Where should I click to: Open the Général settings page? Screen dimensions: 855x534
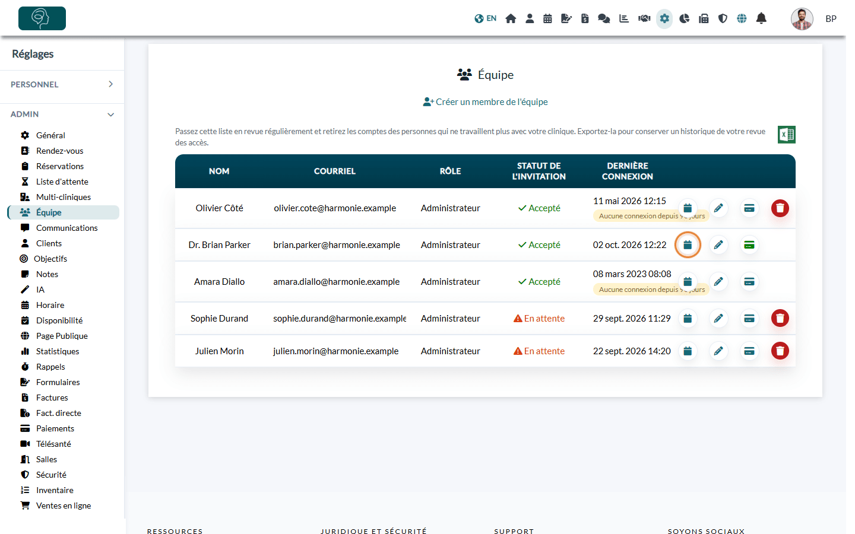(x=50, y=135)
